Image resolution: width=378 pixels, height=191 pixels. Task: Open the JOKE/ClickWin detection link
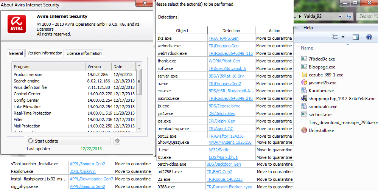(83, 171)
